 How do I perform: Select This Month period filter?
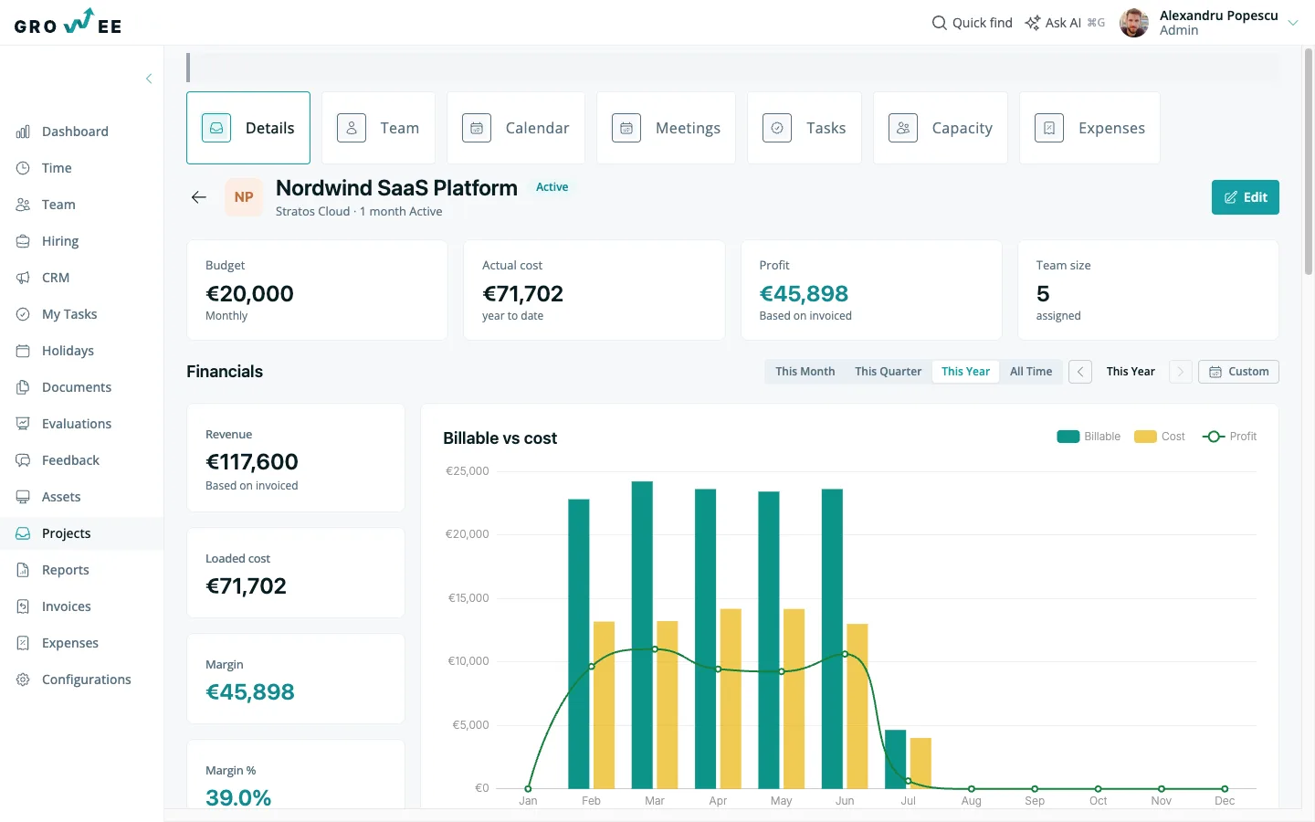[x=805, y=372]
